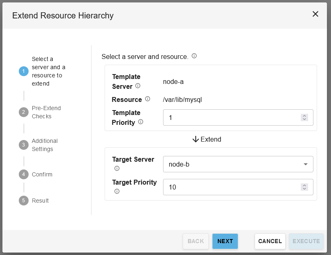The image size is (331, 255).
Task: Click step 2 Pre-Extend Checks circle
Action: [x=24, y=112]
